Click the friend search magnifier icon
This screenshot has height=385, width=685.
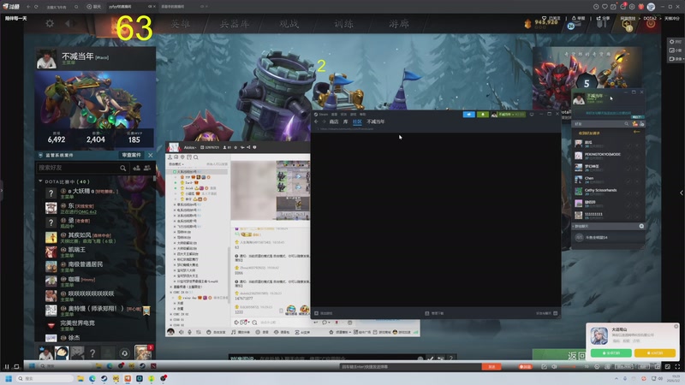(123, 168)
